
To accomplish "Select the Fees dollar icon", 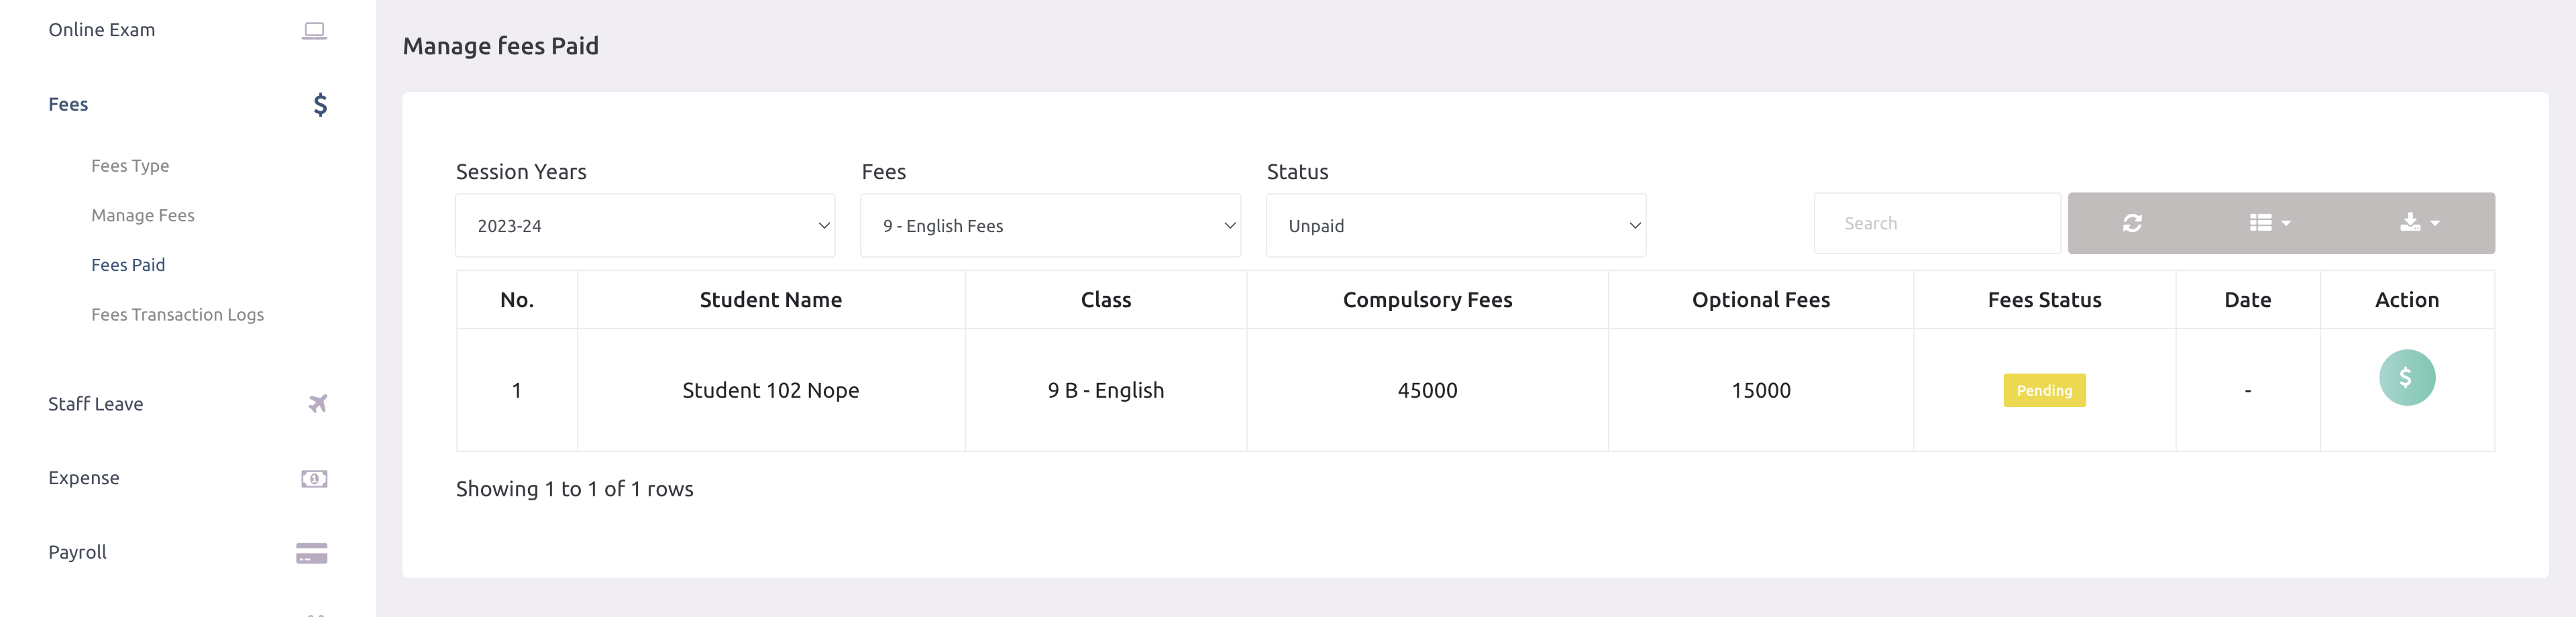I will [319, 104].
